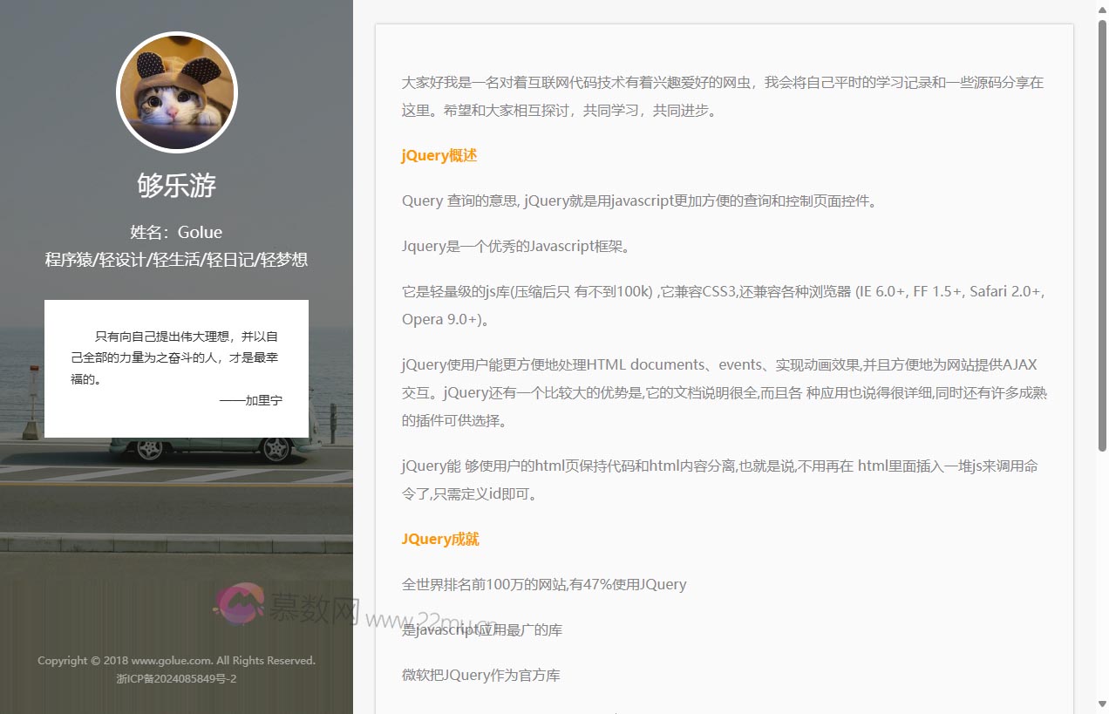1109x714 pixels.
Task: Click the Jquery是一个优秀的Javascript框架 sentence
Action: (515, 246)
